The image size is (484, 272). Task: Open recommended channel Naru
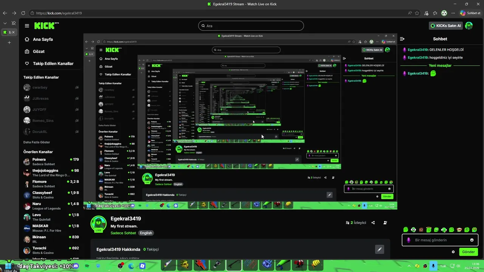pyautogui.click(x=51, y=206)
